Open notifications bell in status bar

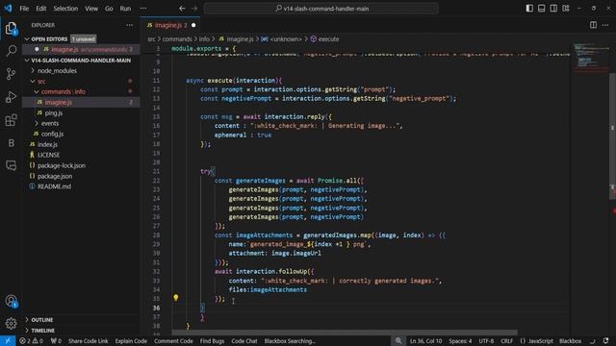point(605,341)
